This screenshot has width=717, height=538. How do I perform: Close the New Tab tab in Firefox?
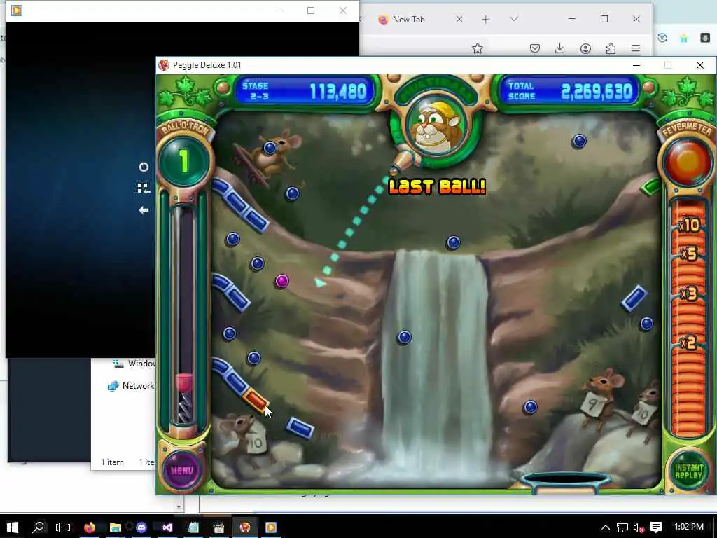tap(459, 19)
